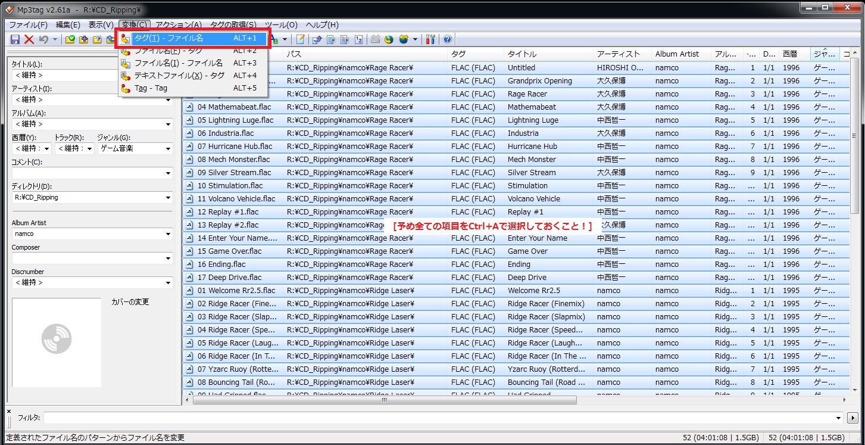865x445 pixels.
Task: Choose タグ - ファイル名 menu entry
Action: point(193,38)
